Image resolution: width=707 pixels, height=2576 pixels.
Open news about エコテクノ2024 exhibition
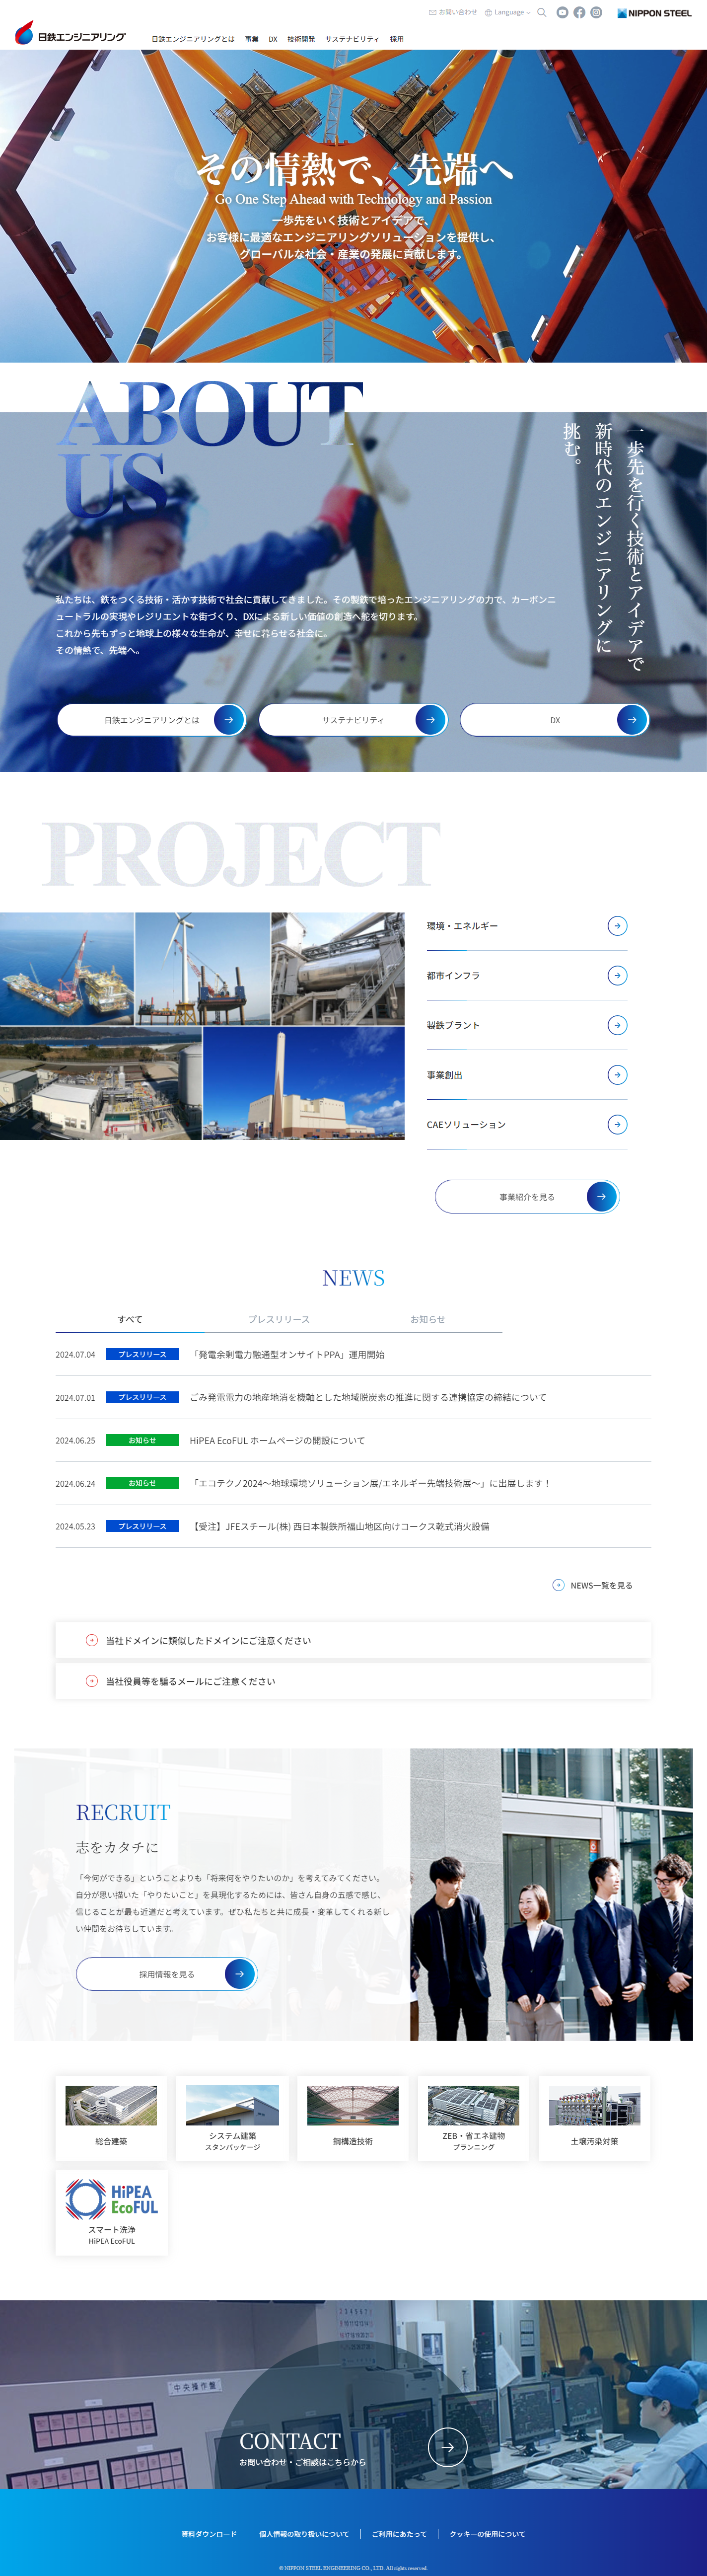[x=370, y=1484]
